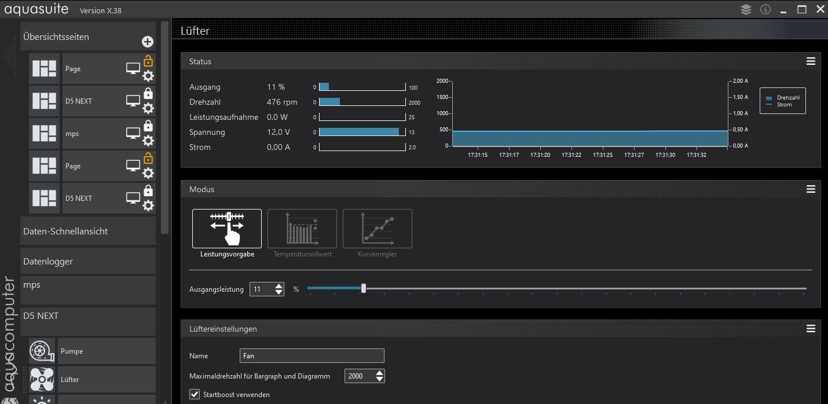Increase Ausgangsleistung with up arrow
The height and width of the screenshot is (404, 828).
click(x=279, y=286)
